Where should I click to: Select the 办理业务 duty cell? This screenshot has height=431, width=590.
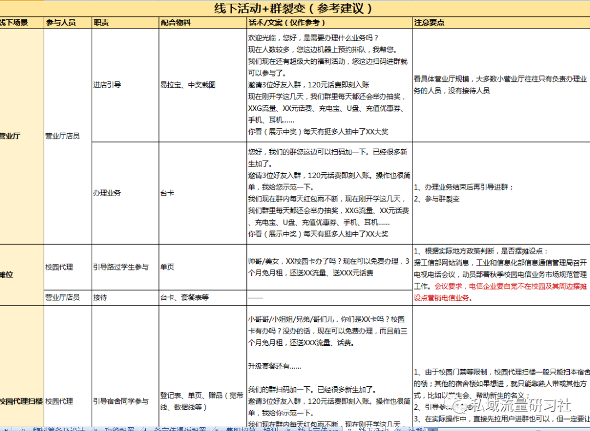125,193
